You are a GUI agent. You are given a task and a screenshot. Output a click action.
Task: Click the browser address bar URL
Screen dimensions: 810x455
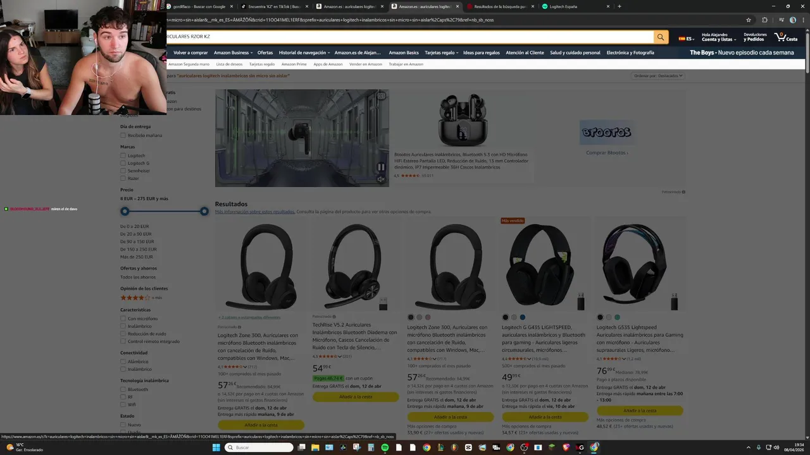click(330, 20)
